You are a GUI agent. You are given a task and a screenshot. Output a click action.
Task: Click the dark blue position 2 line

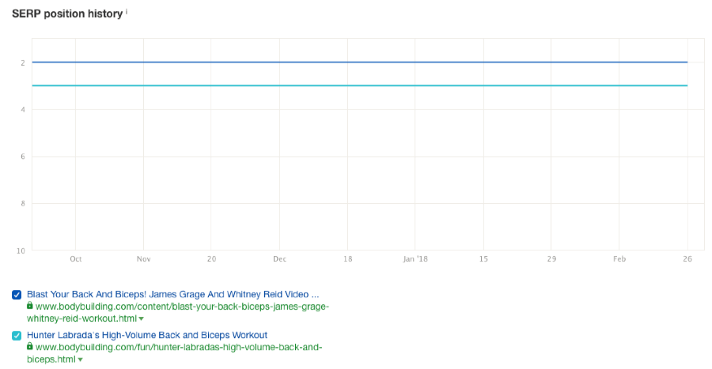pyautogui.click(x=356, y=62)
